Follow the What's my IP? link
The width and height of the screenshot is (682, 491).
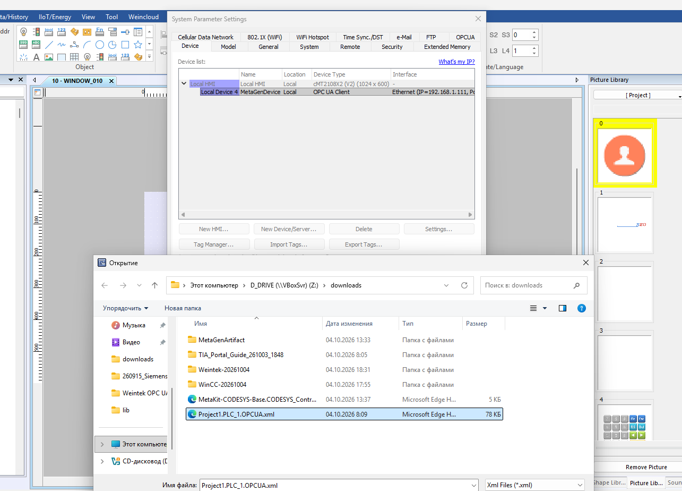coord(456,62)
